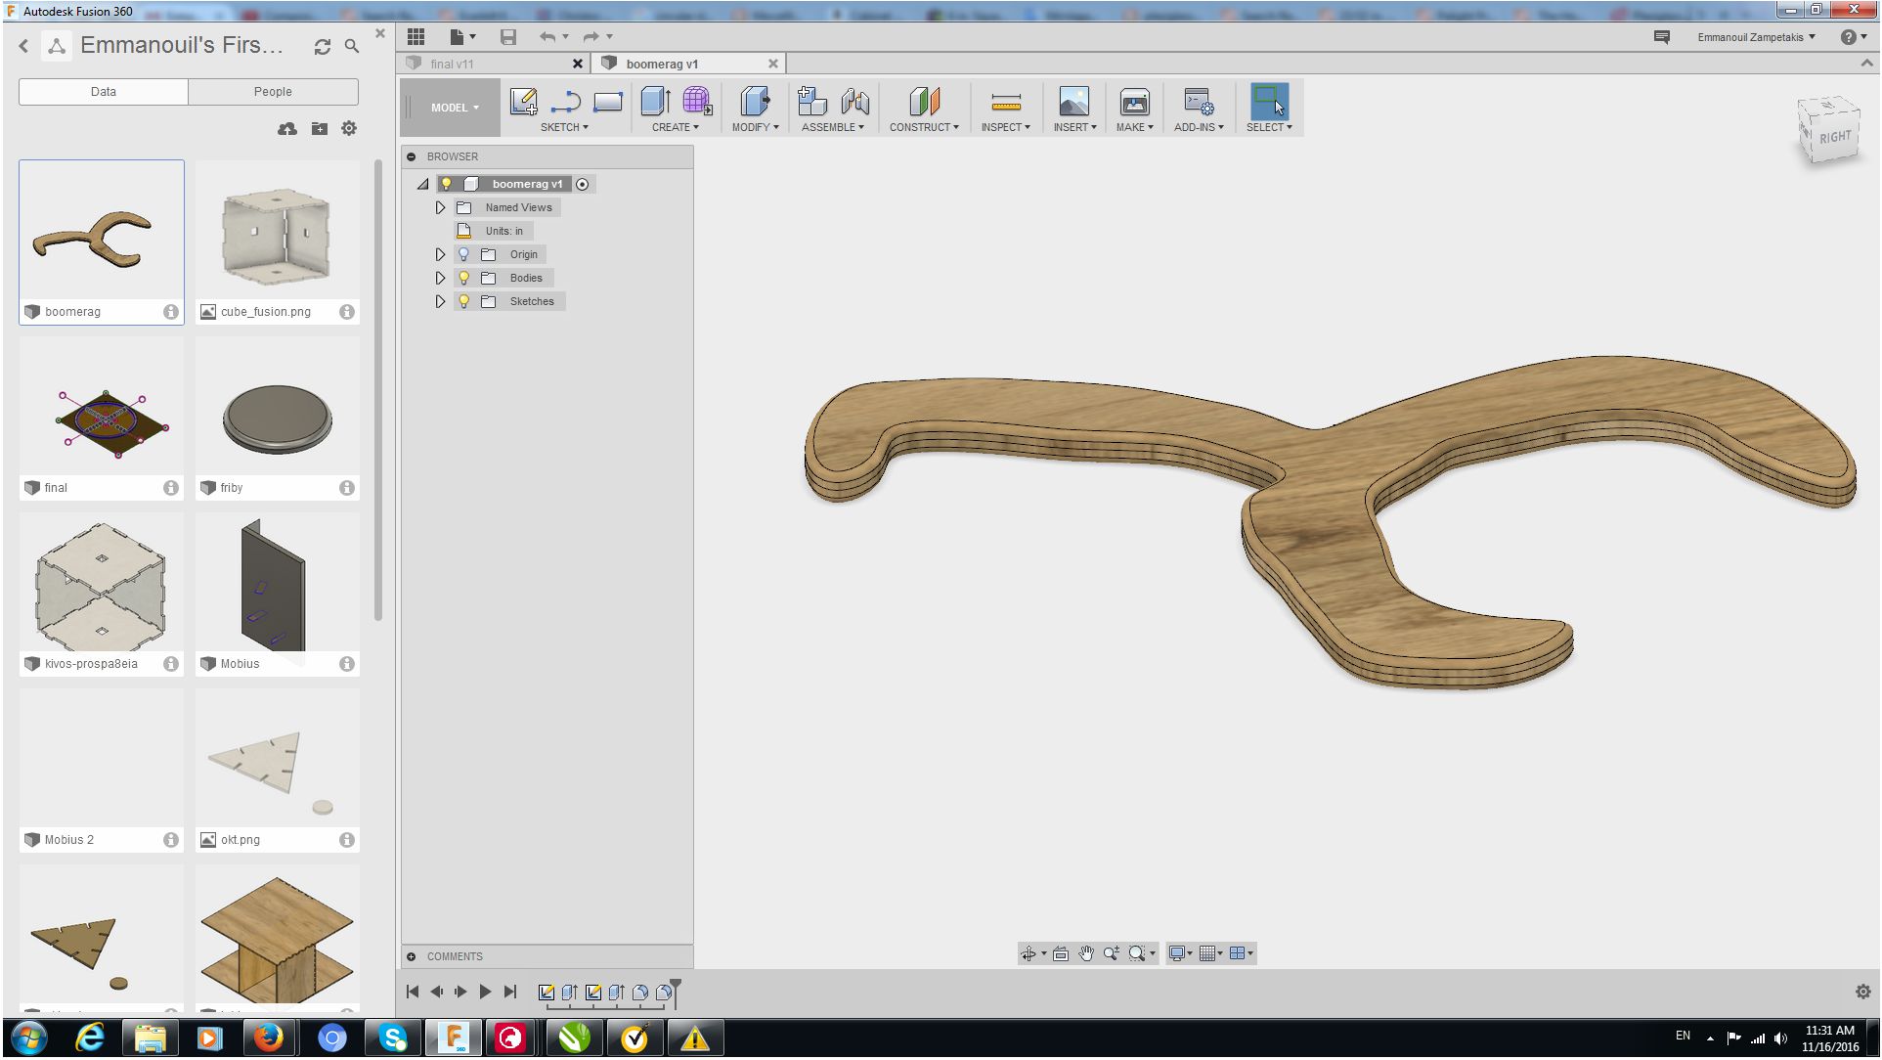
Task: Click the New Component assemble icon
Action: [811, 102]
